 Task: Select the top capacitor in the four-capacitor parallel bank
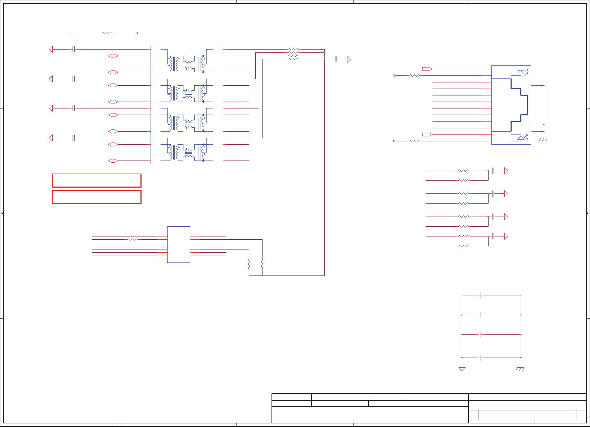pos(480,295)
